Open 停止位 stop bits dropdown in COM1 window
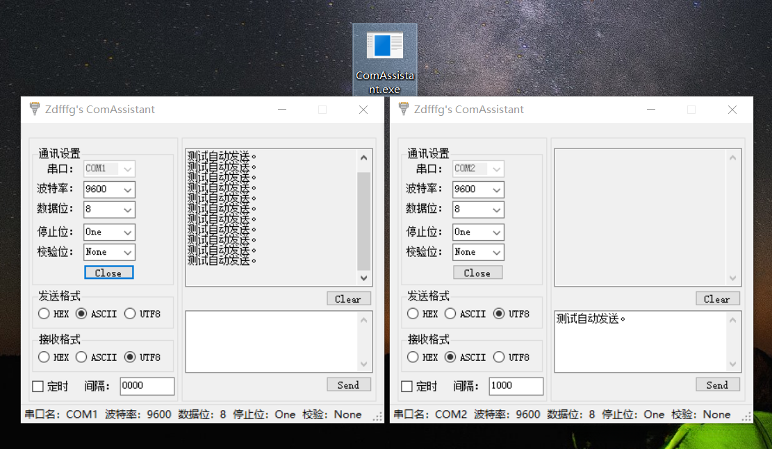Image resolution: width=772 pixels, height=449 pixels. pyautogui.click(x=109, y=232)
